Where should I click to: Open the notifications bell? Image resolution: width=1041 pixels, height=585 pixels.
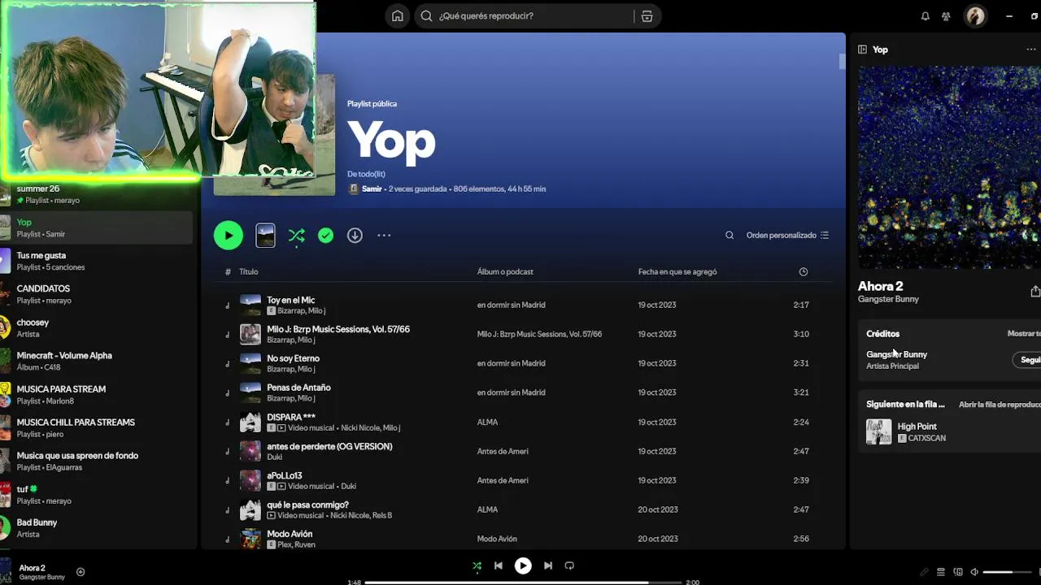click(925, 16)
